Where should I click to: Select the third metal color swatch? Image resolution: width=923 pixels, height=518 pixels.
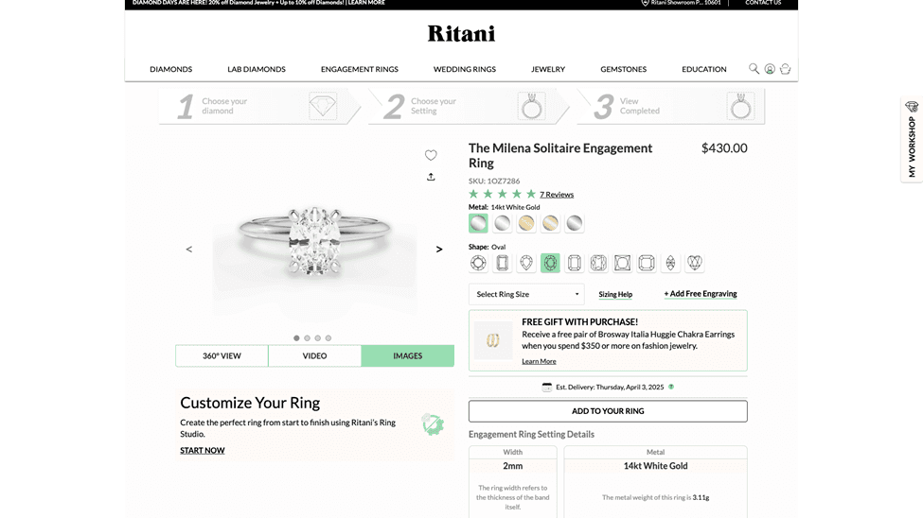pos(526,223)
